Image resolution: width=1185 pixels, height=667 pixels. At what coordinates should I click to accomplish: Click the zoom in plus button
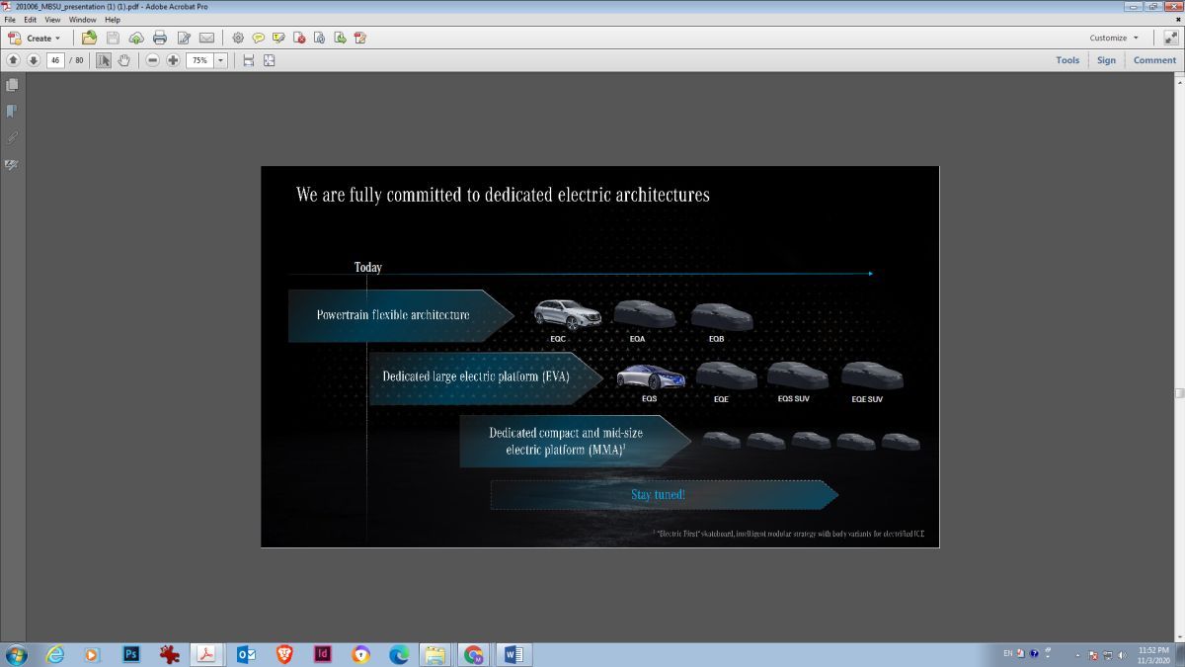click(173, 60)
